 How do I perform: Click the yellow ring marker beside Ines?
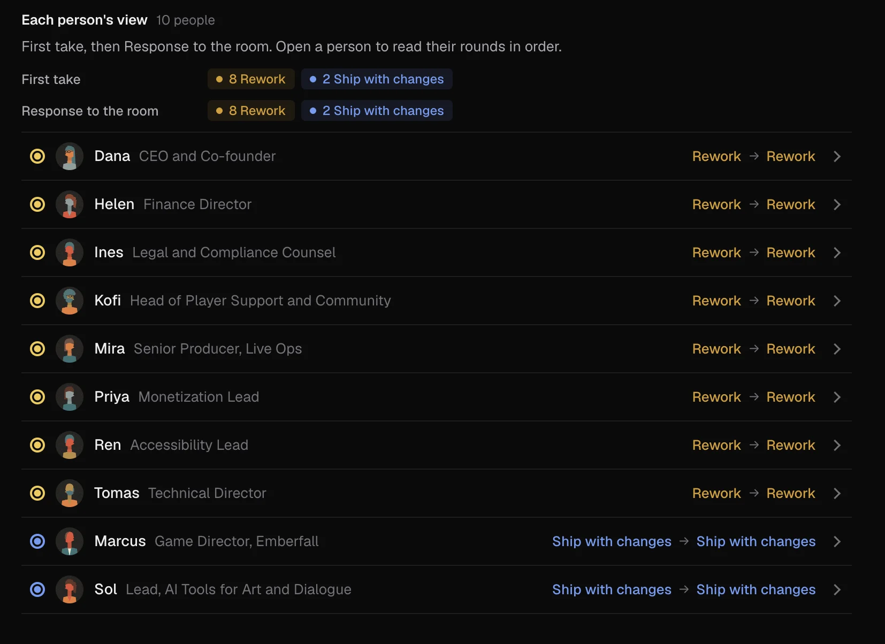pos(37,252)
